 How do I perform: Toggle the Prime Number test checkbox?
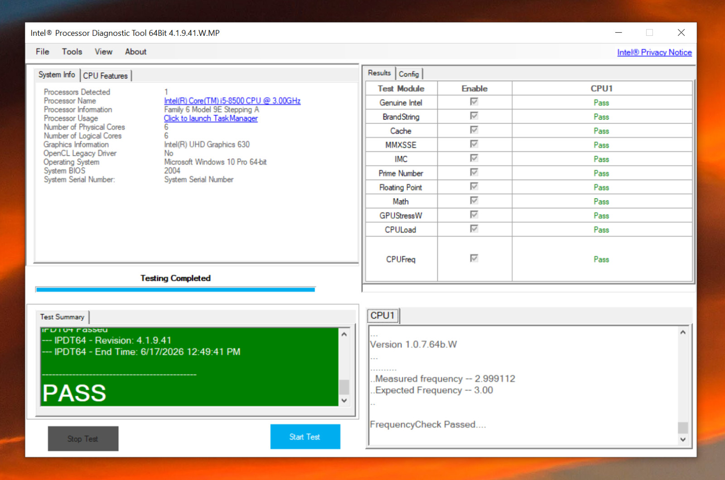[474, 172]
